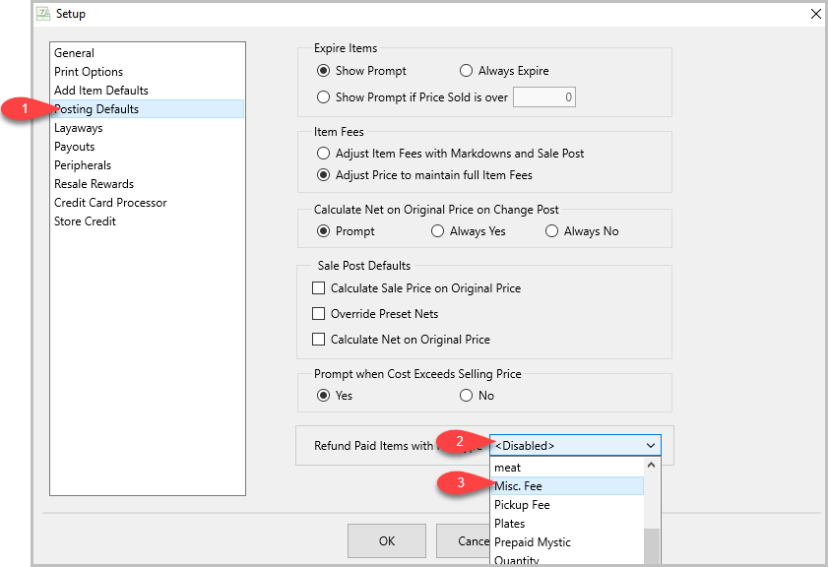The image size is (828, 567).
Task: Close the Setup dialog
Action: (815, 14)
